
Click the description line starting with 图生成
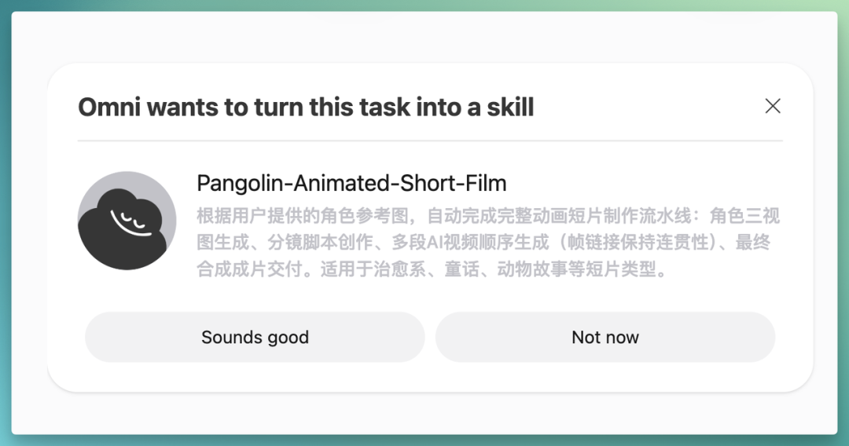pos(483,242)
